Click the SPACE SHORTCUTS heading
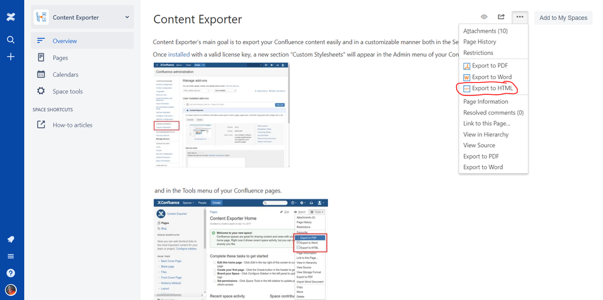The height and width of the screenshot is (300, 603). (53, 110)
